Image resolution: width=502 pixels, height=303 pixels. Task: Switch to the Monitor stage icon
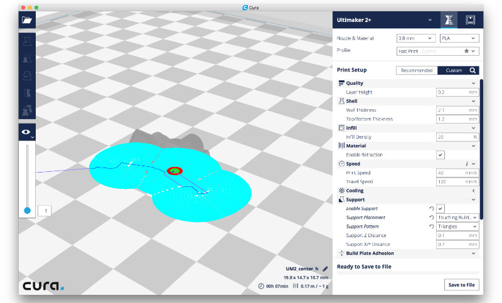click(x=470, y=20)
